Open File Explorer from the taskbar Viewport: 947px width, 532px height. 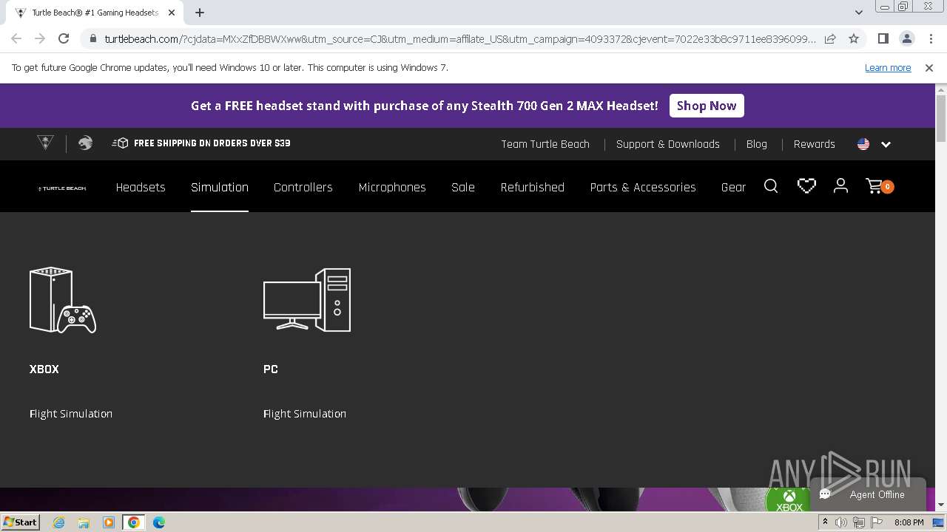[84, 522]
